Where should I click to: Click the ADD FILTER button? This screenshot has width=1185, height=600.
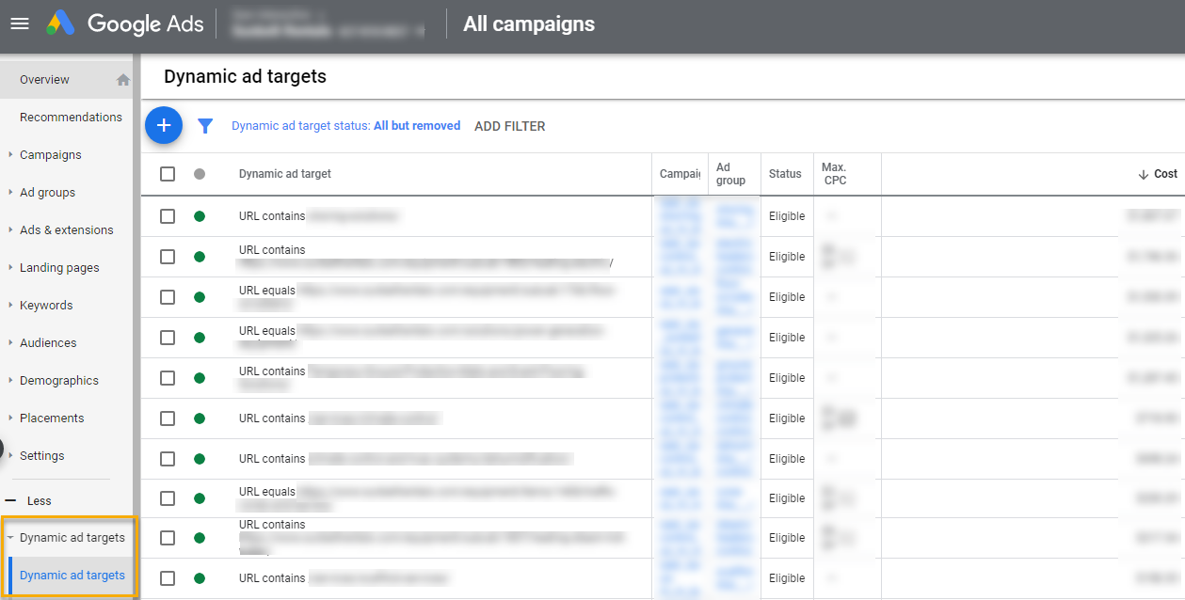(509, 126)
